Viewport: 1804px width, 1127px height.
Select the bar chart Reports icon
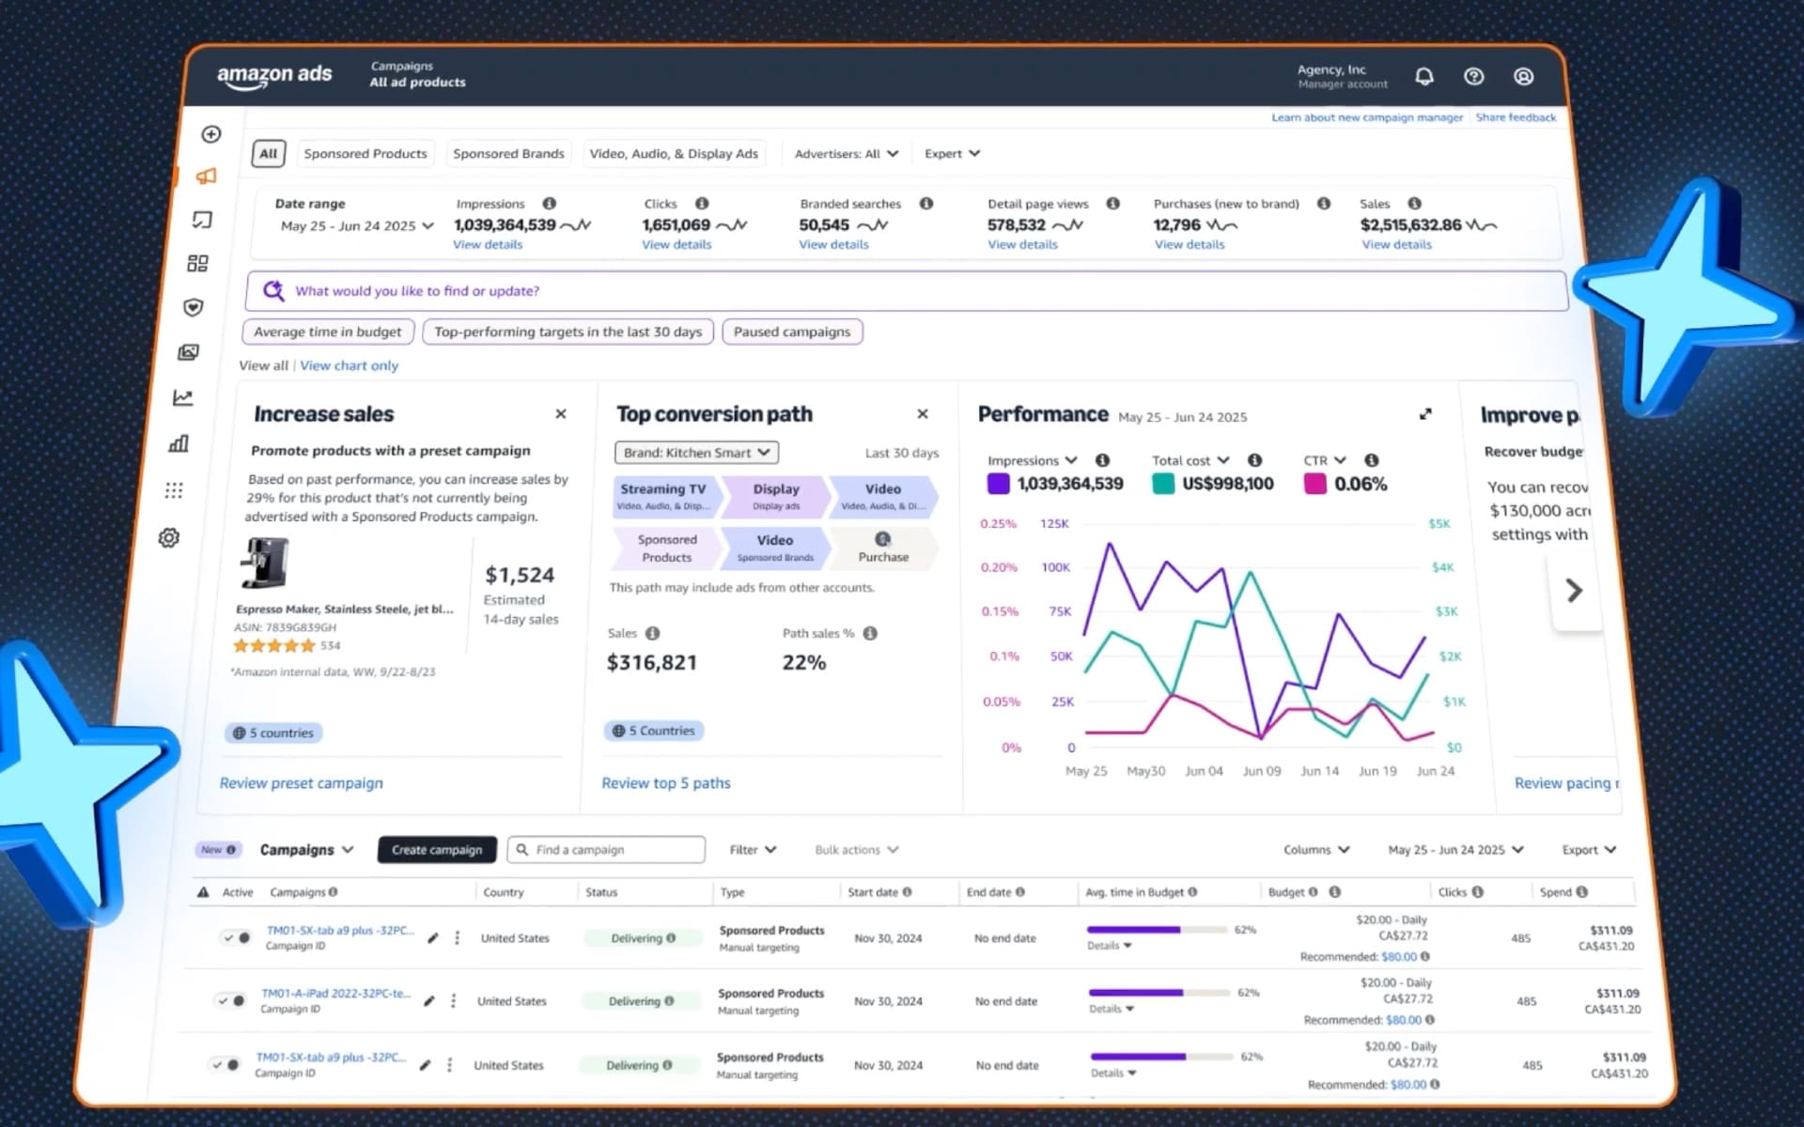coord(179,442)
